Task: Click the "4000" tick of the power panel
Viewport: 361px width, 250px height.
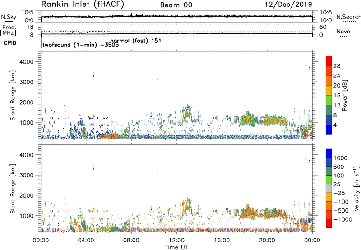Action: click(x=27, y=62)
